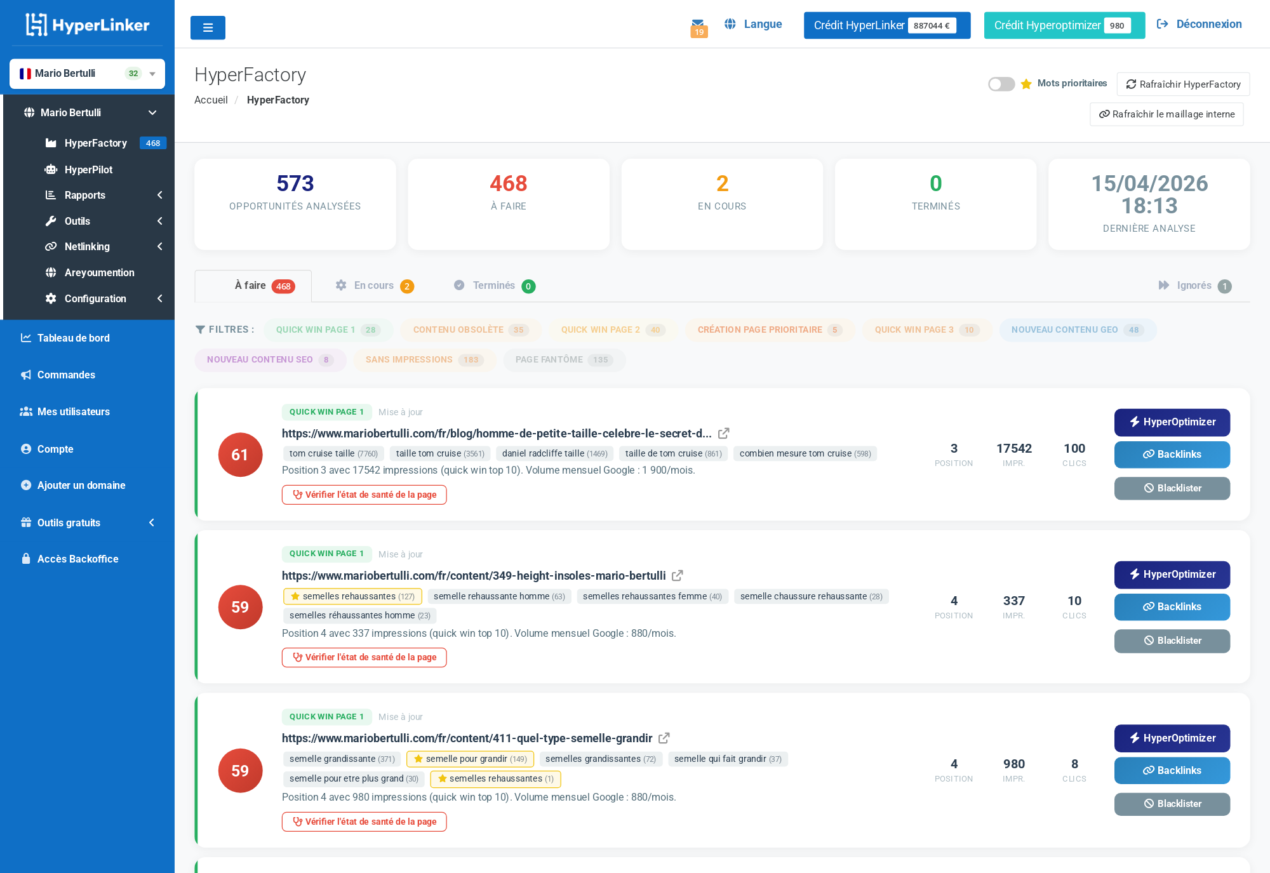Click the Langue globe icon

730,24
